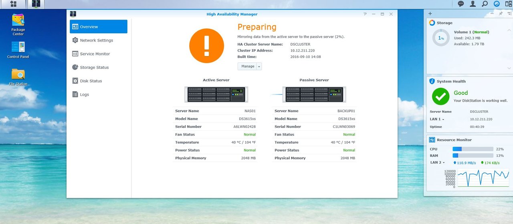Pin the widget panel
The width and height of the screenshot is (513, 224).
tap(501, 14)
